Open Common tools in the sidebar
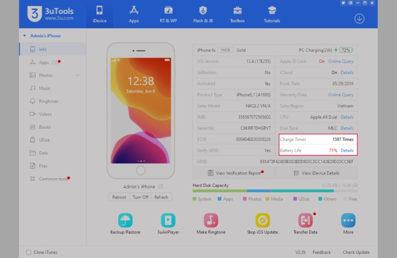Screen dimensions: 397x258 coord(53,179)
